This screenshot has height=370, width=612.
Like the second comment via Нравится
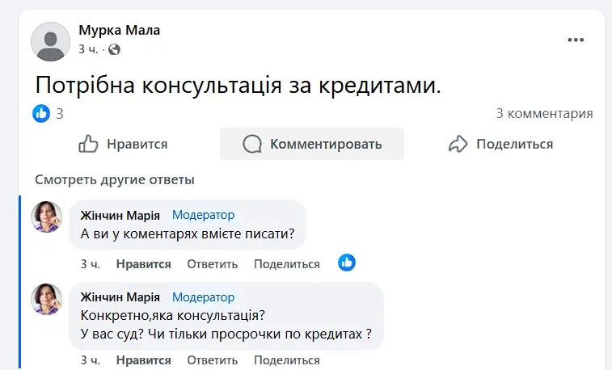pos(143,359)
